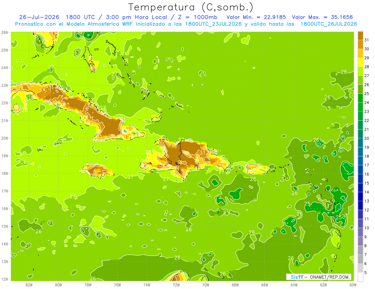Click the white legend band below 5
Viewport: 375px width, 289px height.
click(x=360, y=277)
